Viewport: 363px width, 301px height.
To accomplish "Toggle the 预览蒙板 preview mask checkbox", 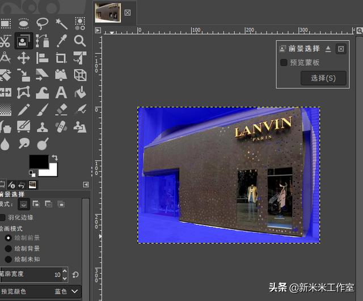I will point(284,62).
